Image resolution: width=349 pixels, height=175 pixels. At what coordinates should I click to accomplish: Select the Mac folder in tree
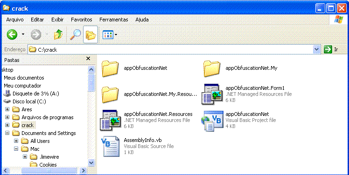click(x=35, y=149)
